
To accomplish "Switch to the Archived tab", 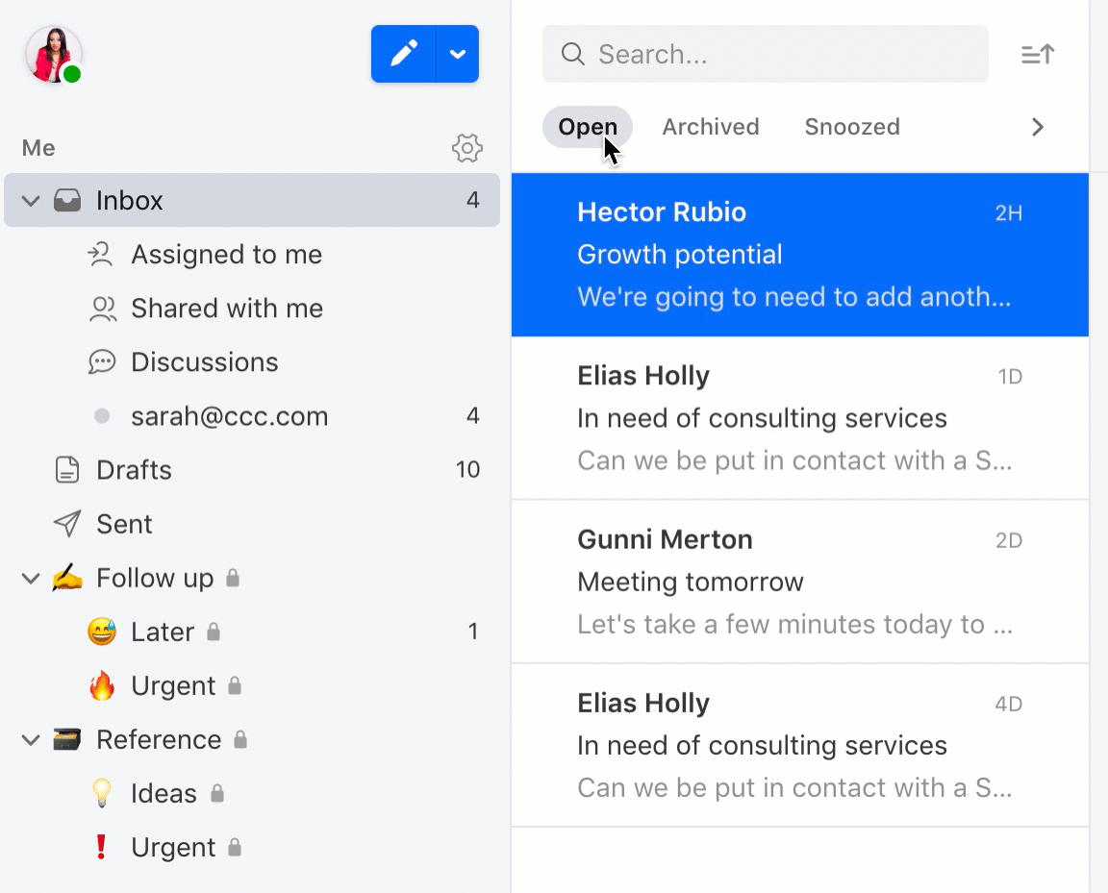I will click(710, 127).
